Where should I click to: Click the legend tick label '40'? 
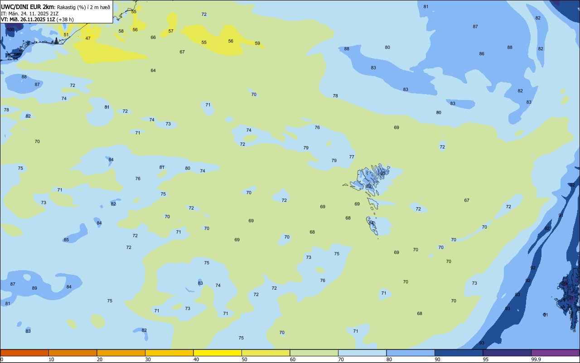(x=196, y=359)
